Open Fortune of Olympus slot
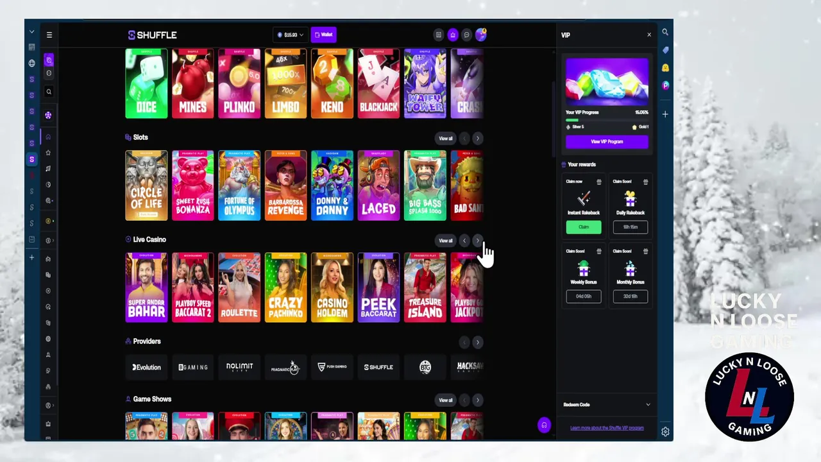Image resolution: width=821 pixels, height=462 pixels. tap(239, 185)
